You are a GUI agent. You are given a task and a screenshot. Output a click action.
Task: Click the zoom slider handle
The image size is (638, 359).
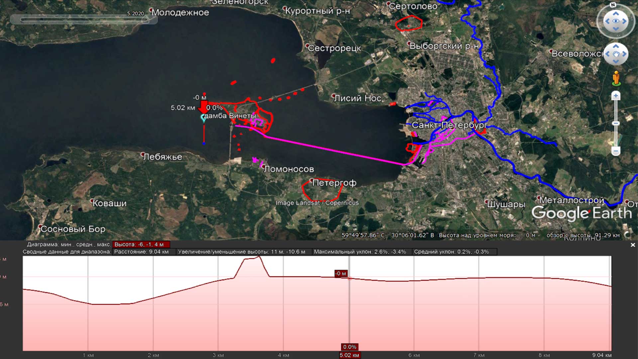coord(616,123)
